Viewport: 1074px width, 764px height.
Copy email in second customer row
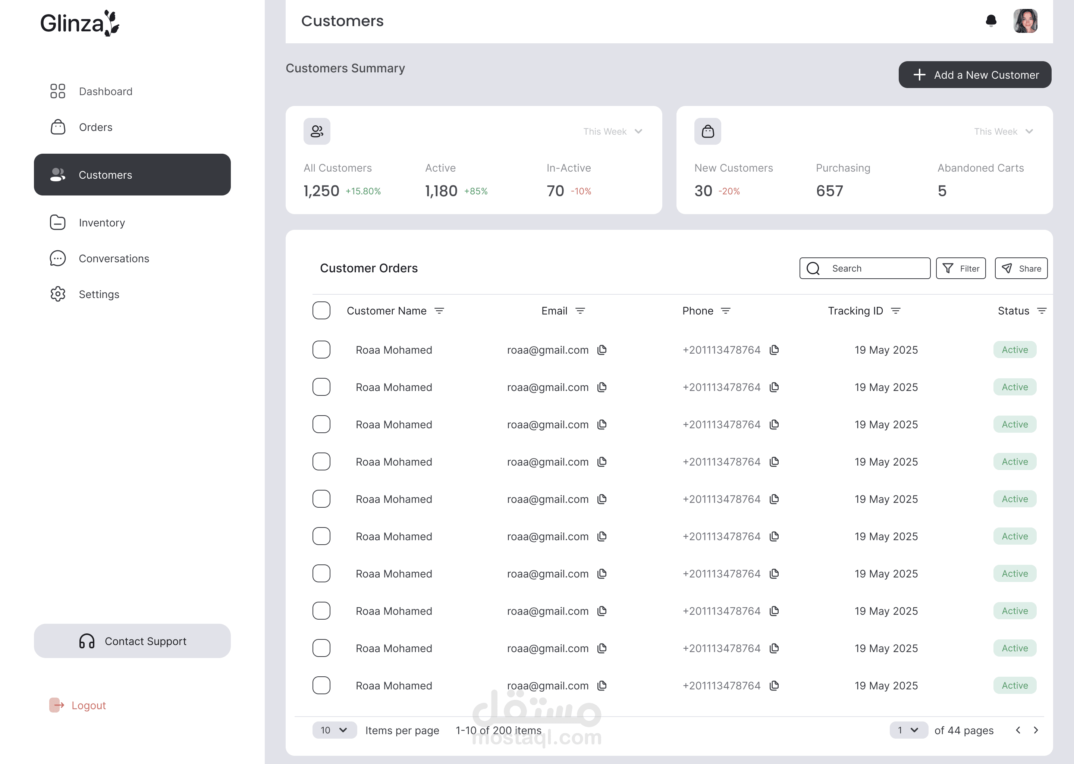(x=602, y=387)
